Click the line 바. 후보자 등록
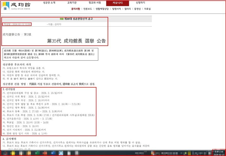Screen dimensions: 226x156 [x=32, y=111]
